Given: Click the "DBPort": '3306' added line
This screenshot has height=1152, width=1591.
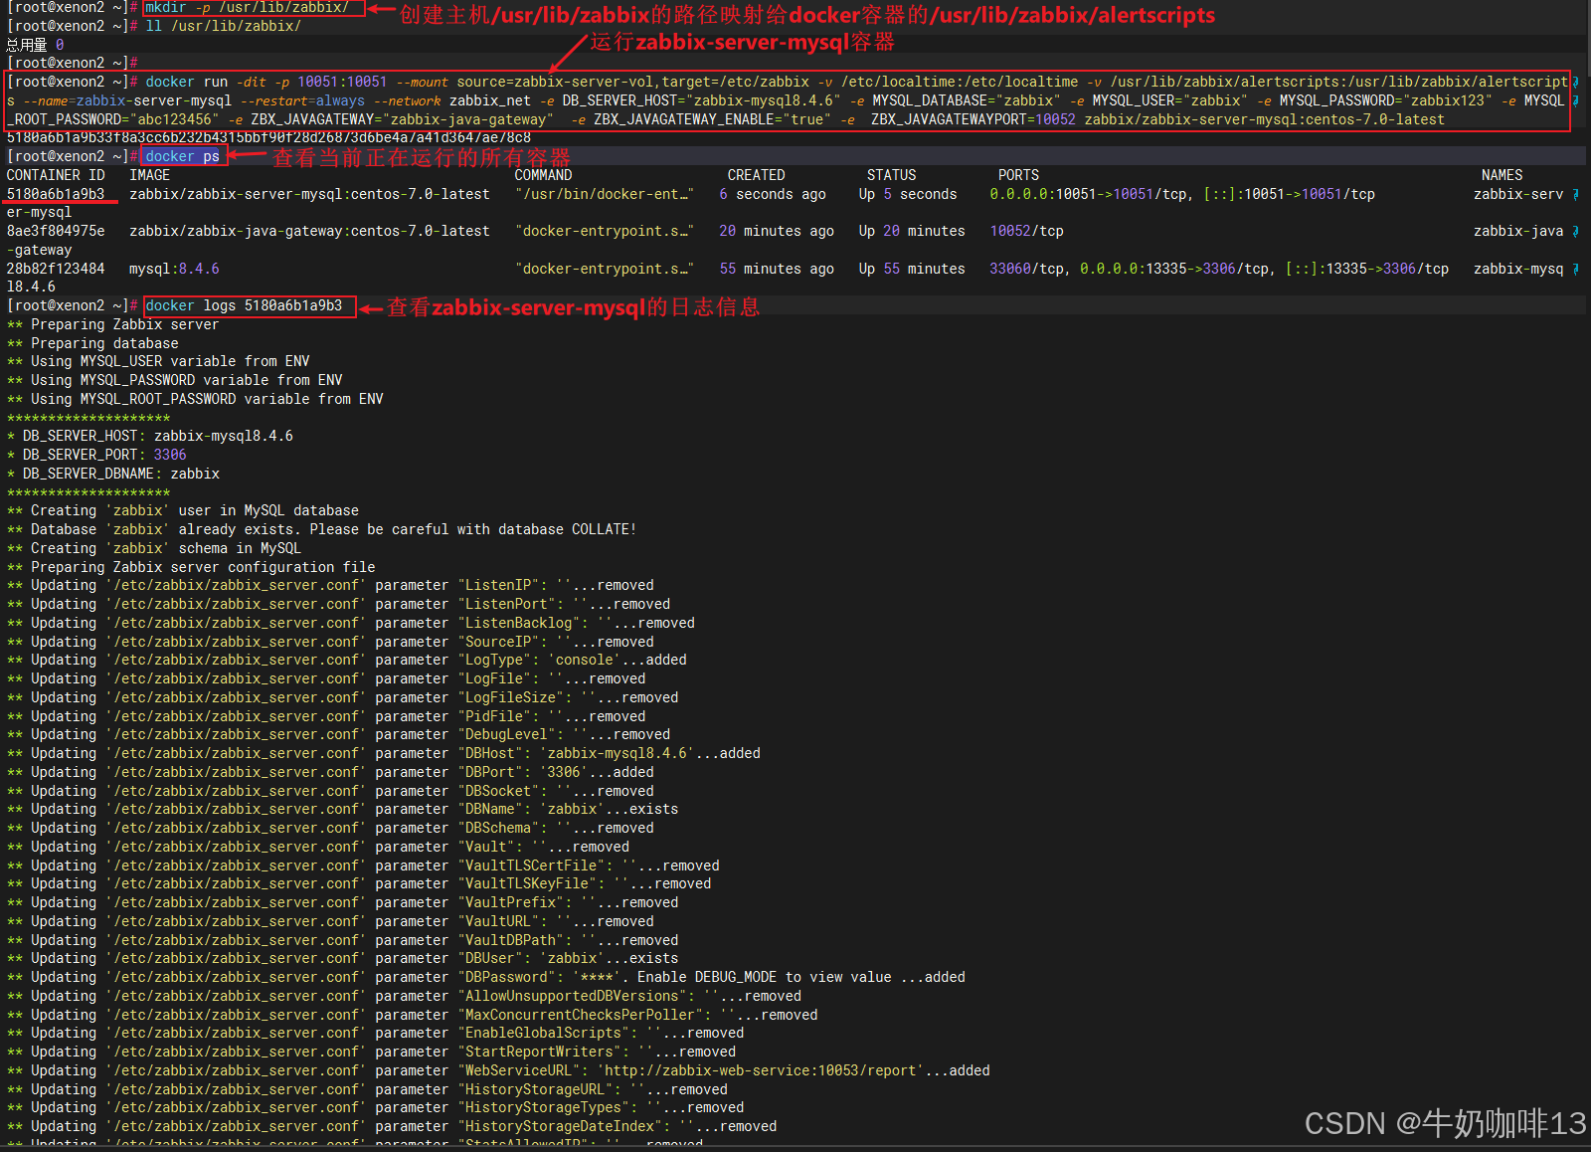Looking at the screenshot, I should pos(330,772).
